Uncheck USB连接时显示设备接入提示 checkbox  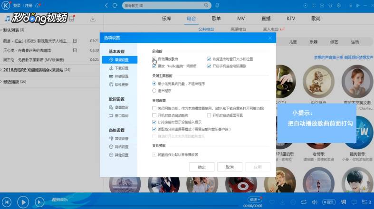(x=154, y=122)
